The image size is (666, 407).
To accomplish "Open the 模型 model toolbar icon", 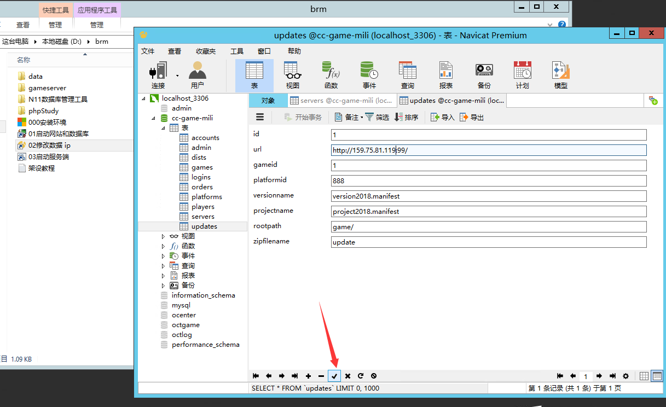I will coord(561,75).
